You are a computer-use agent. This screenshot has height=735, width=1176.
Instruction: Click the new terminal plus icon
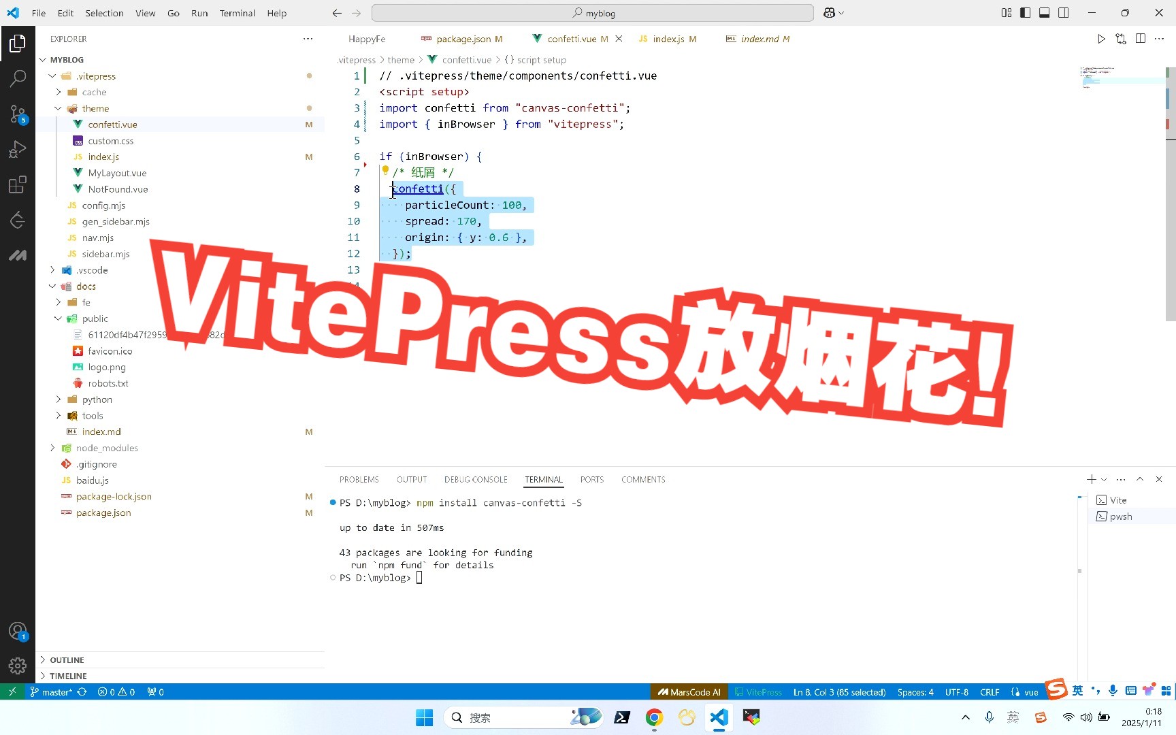pyautogui.click(x=1092, y=479)
